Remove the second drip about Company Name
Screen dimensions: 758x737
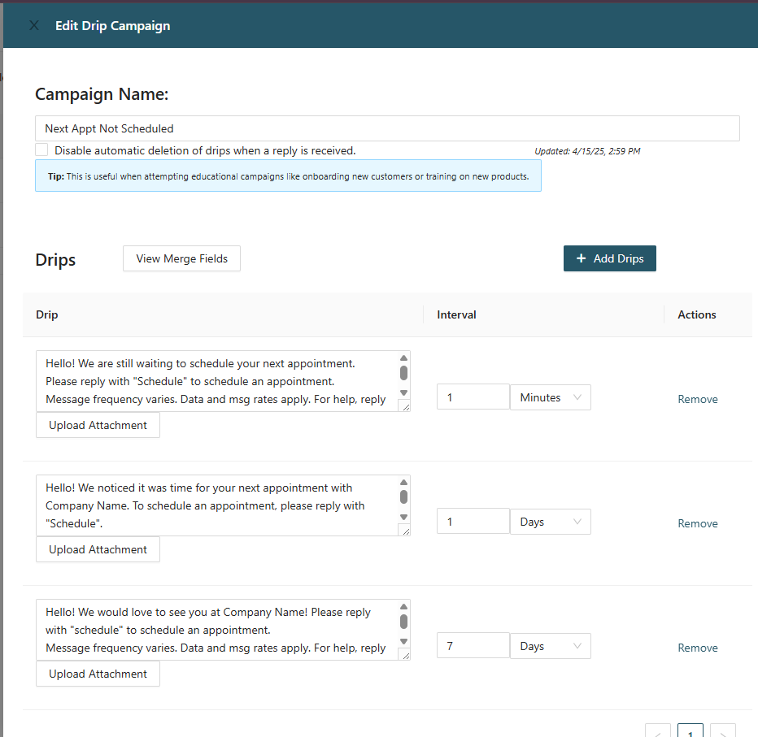(697, 523)
